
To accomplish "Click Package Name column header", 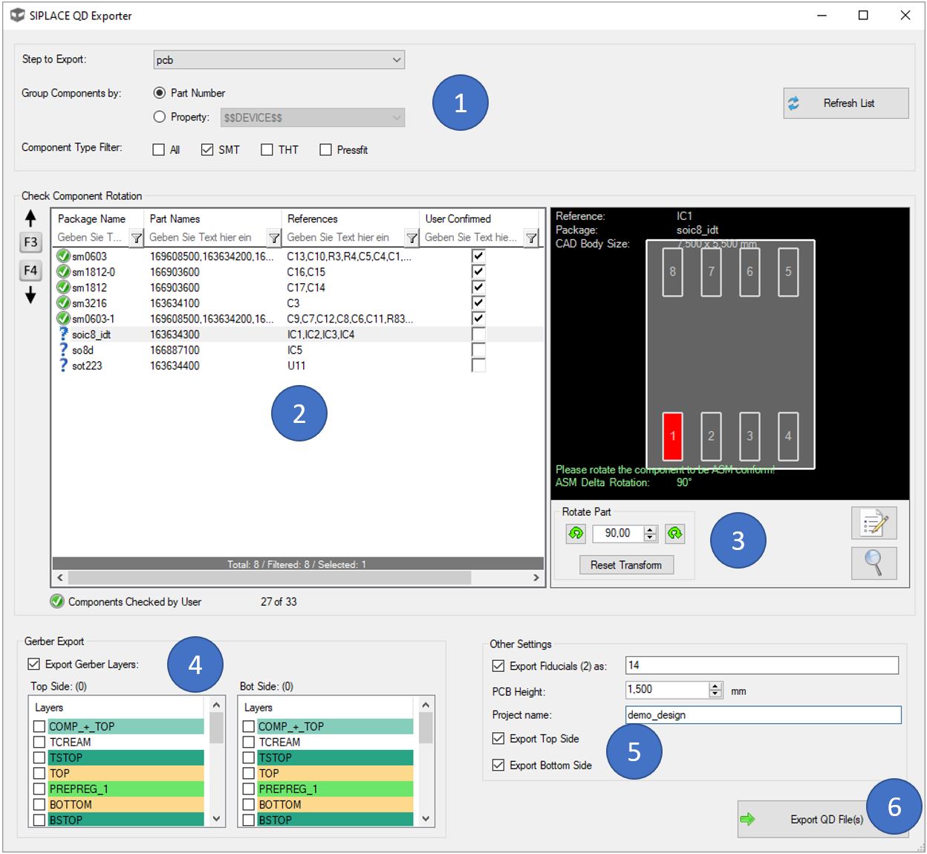I will [x=91, y=219].
